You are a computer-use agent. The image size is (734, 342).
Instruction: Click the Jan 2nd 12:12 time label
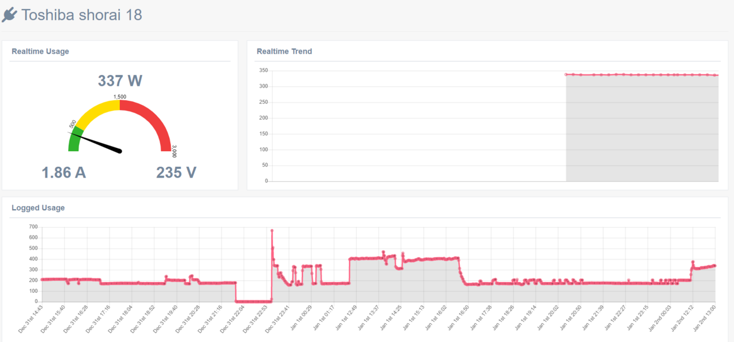point(683,318)
